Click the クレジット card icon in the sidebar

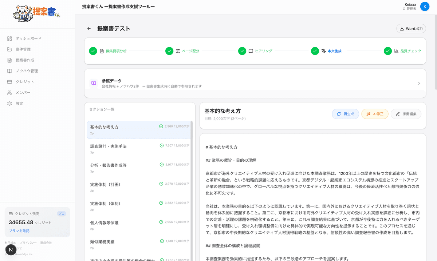pos(10,82)
